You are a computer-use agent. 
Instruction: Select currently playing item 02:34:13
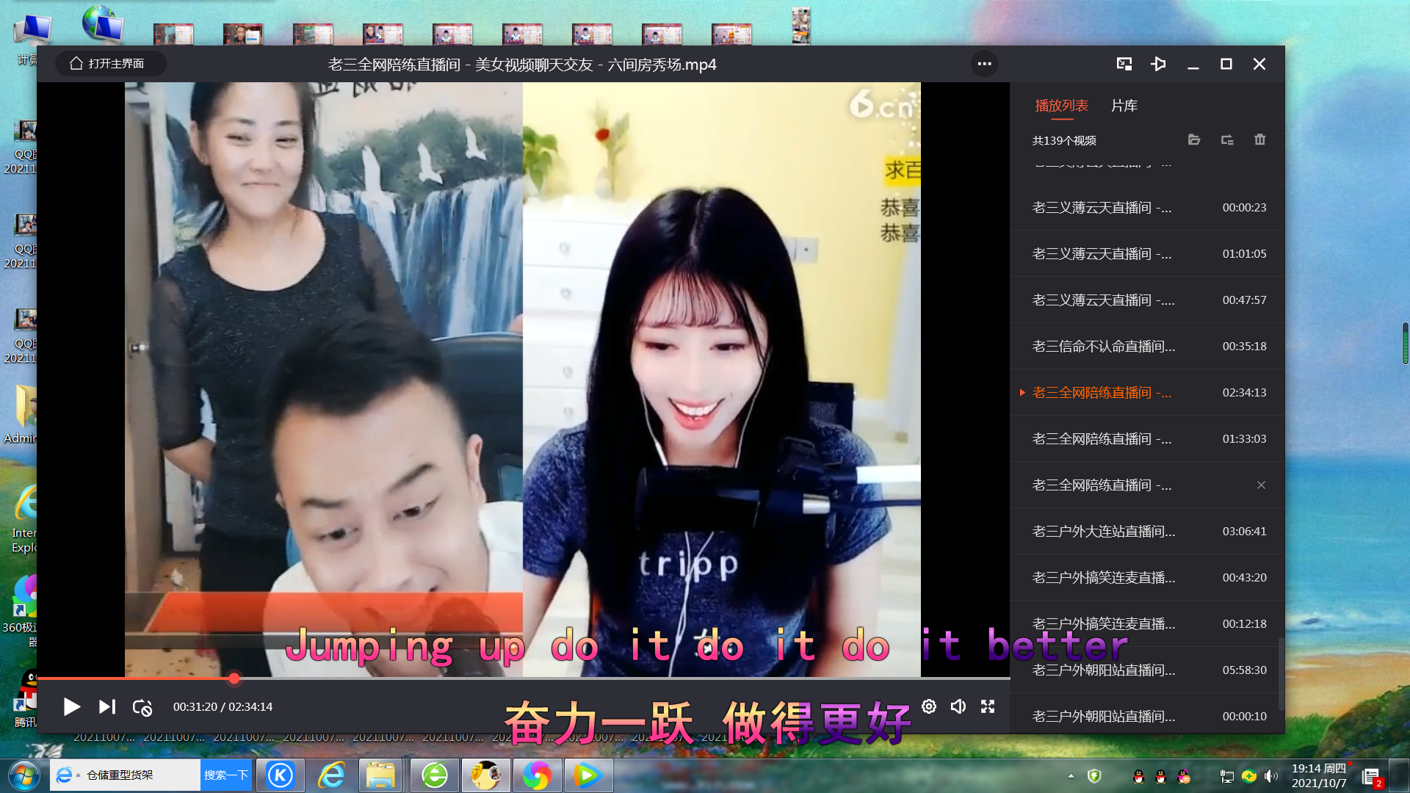click(x=1147, y=393)
